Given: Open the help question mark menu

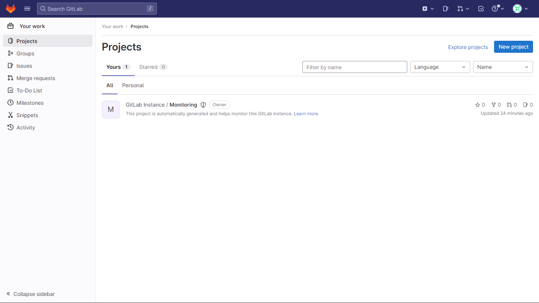Looking at the screenshot, I should pos(498,9).
